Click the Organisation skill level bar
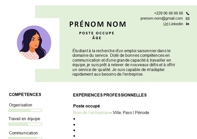 pyautogui.click(x=25, y=110)
